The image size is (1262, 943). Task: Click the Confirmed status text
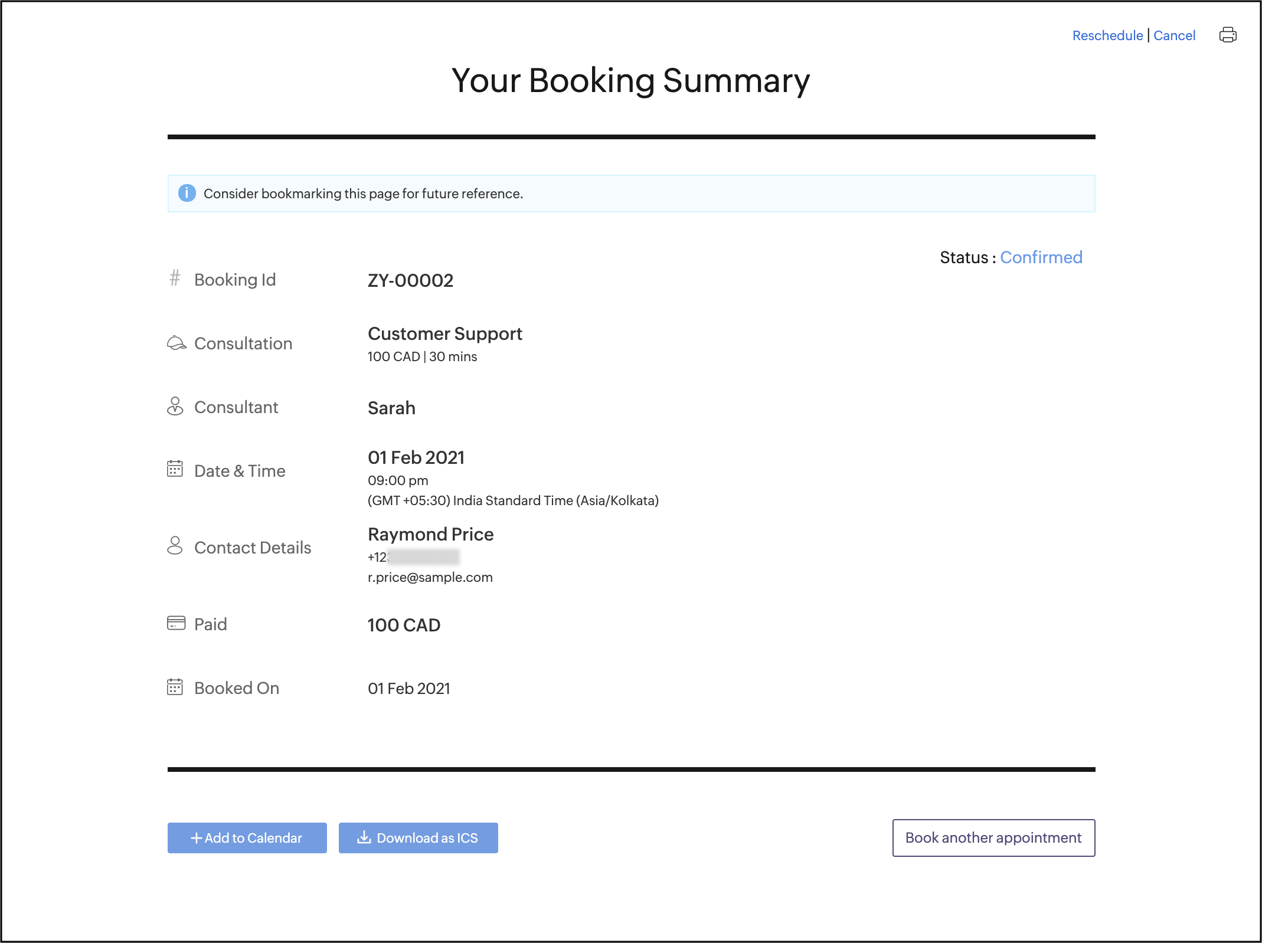1041,257
